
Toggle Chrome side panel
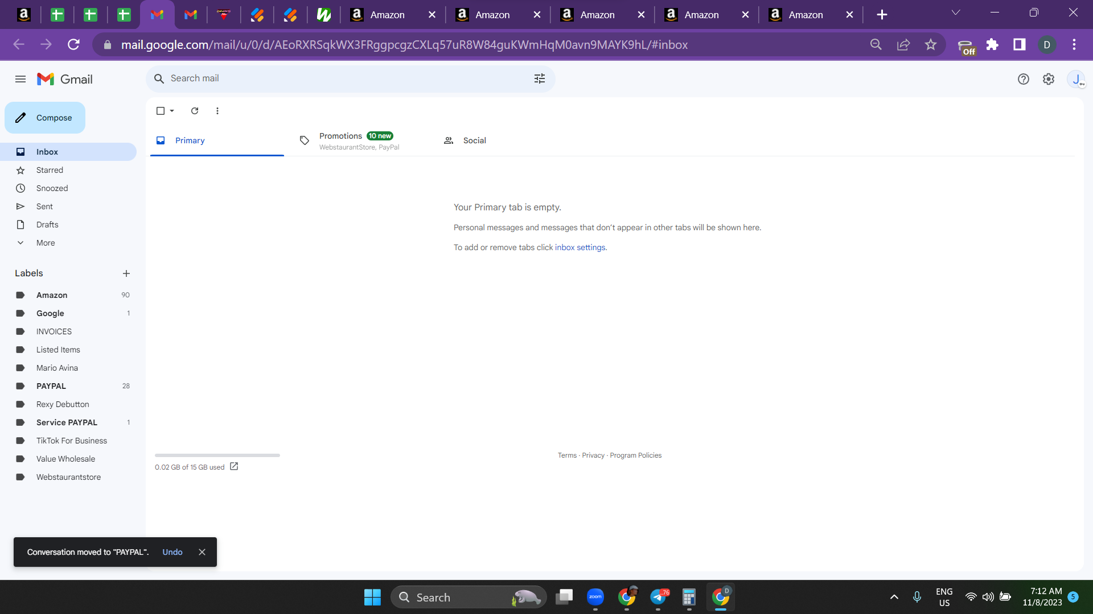coord(1020,44)
